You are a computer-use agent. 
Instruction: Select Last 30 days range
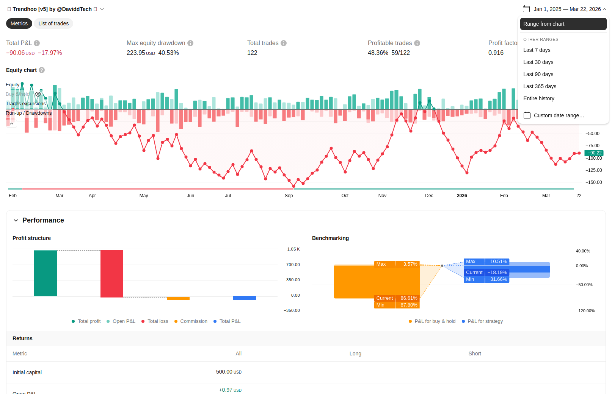tap(538, 62)
